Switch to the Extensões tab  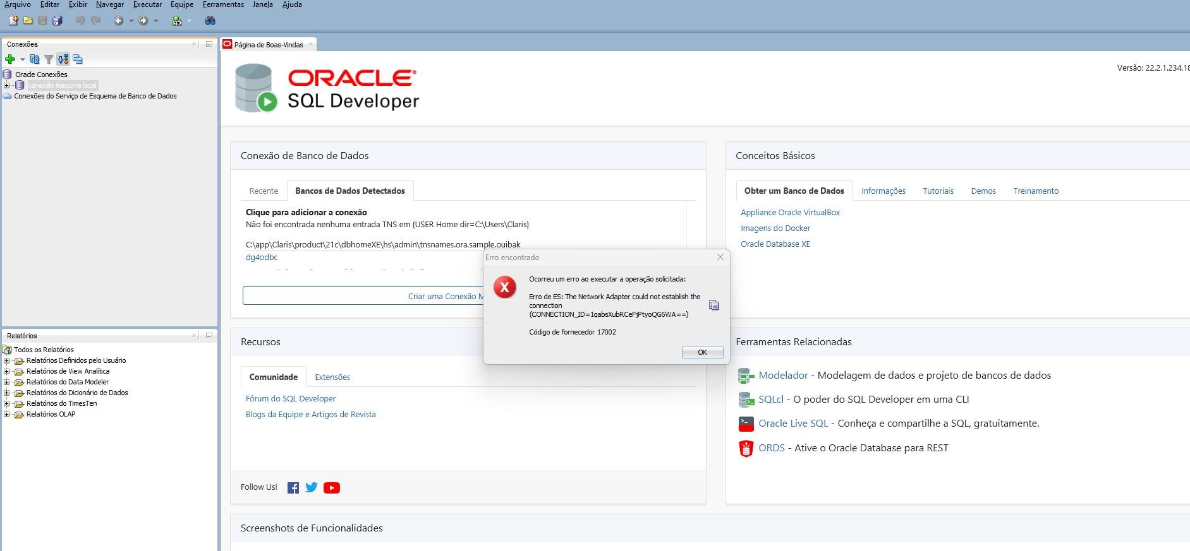click(332, 377)
